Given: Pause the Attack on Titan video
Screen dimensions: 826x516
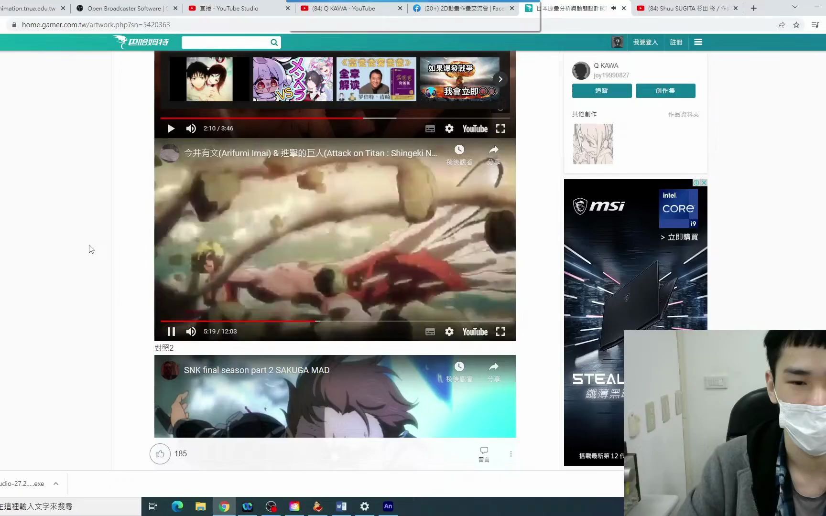Looking at the screenshot, I should 171,332.
